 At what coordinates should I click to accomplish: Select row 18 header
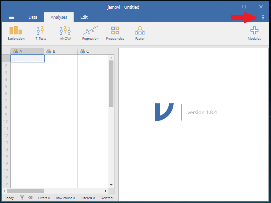tap(6, 178)
